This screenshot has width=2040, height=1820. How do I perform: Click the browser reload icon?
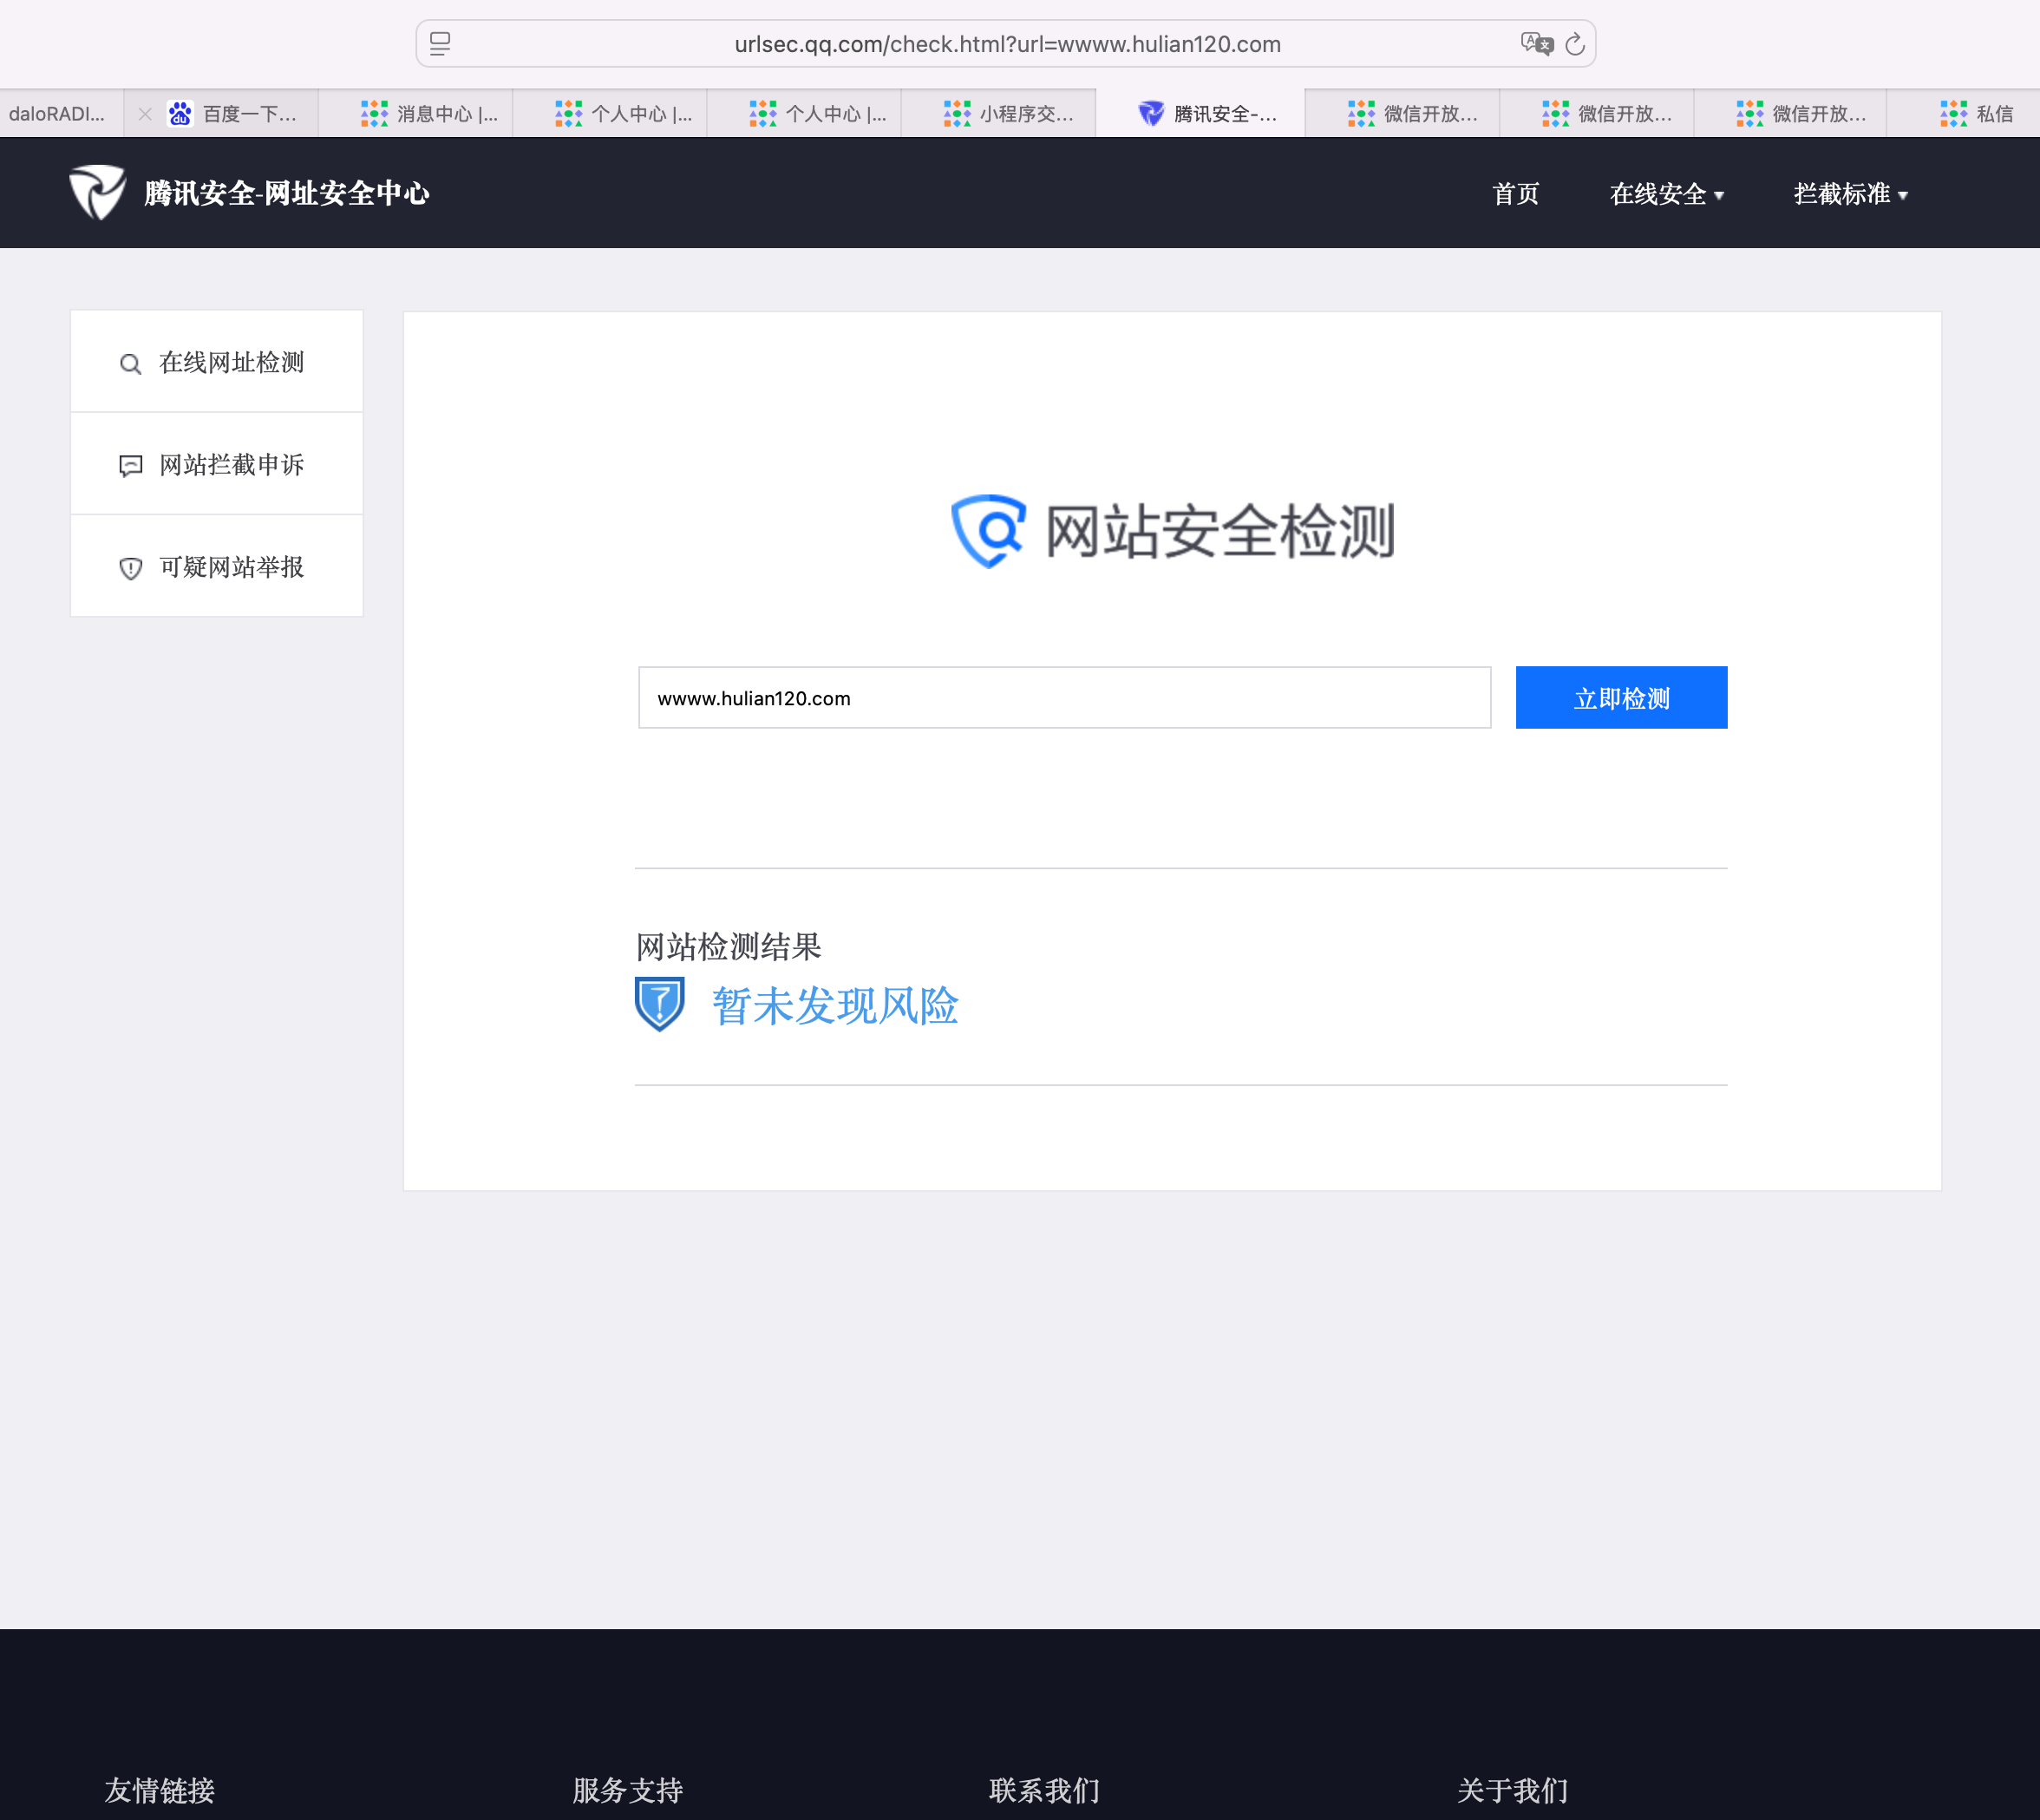[1575, 44]
